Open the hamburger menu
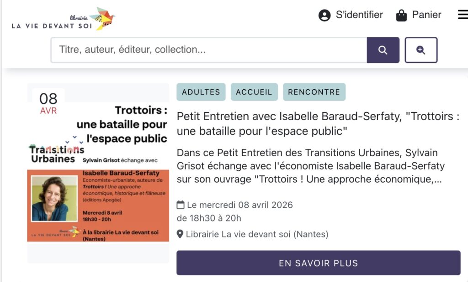This screenshot has width=468, height=282. (x=463, y=15)
